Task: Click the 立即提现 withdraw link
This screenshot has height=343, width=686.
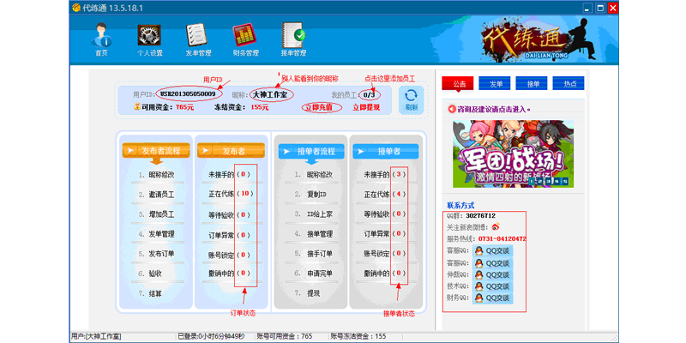Action: [366, 107]
